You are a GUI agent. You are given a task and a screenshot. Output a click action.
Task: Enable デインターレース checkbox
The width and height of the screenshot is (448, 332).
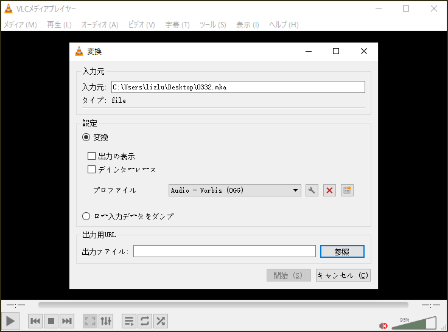point(91,169)
